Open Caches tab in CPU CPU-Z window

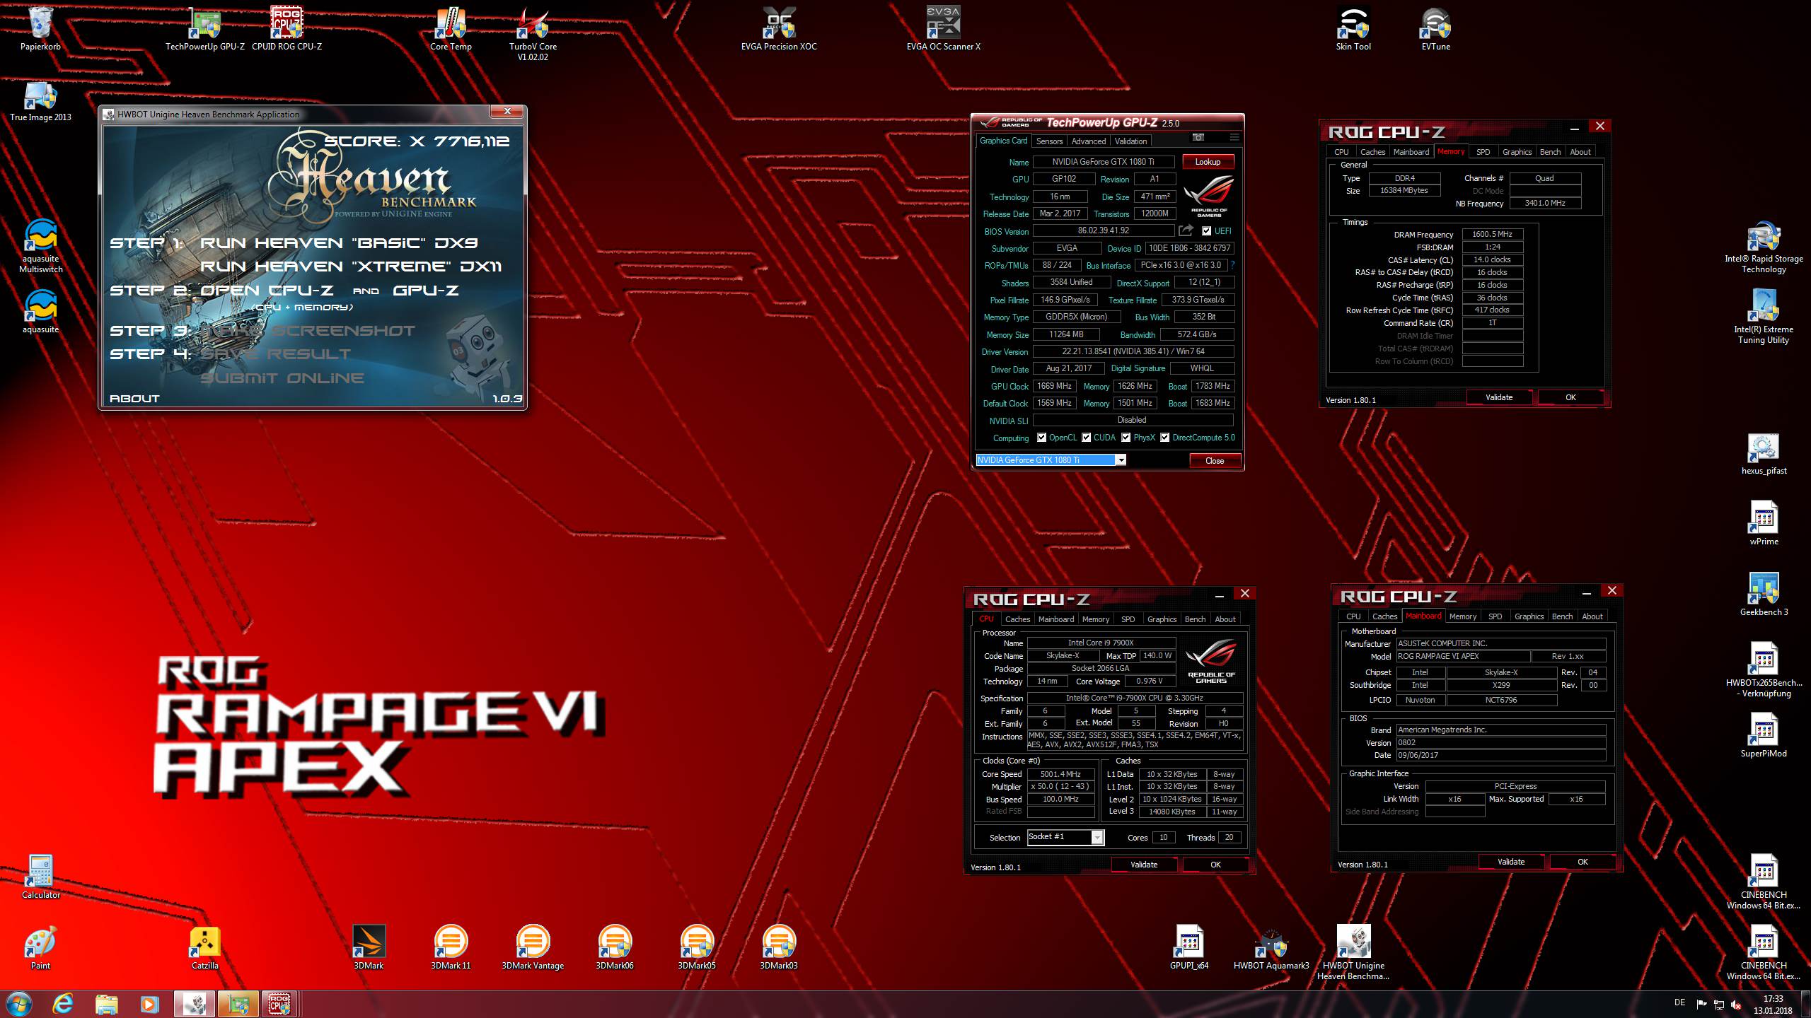tap(1017, 619)
